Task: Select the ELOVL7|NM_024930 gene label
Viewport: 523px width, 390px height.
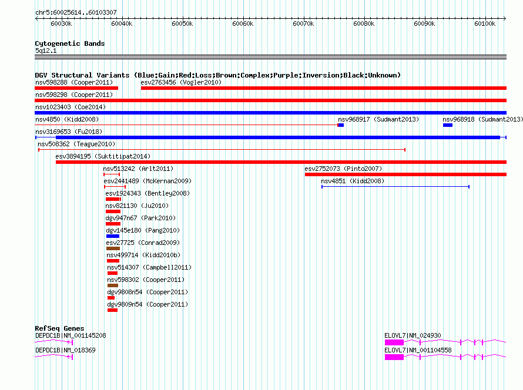Action: [x=413, y=335]
